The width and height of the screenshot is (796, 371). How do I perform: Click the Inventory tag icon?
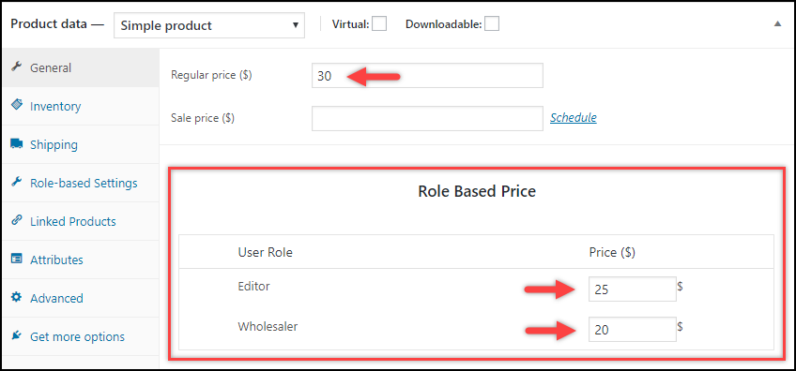pyautogui.click(x=16, y=105)
